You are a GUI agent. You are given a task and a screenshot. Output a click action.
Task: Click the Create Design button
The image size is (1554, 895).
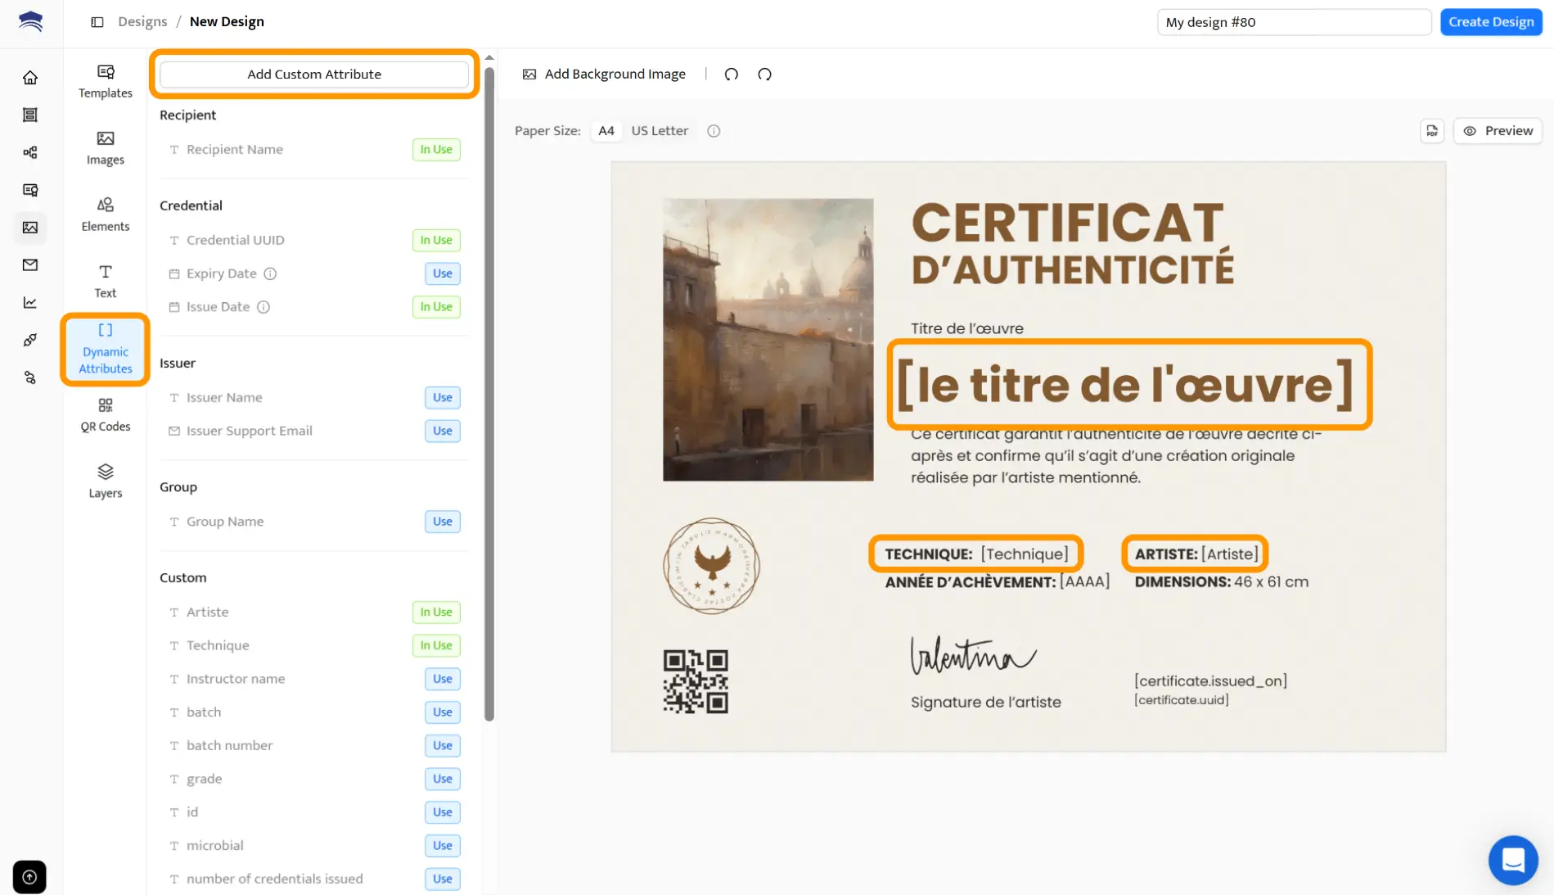click(1491, 22)
